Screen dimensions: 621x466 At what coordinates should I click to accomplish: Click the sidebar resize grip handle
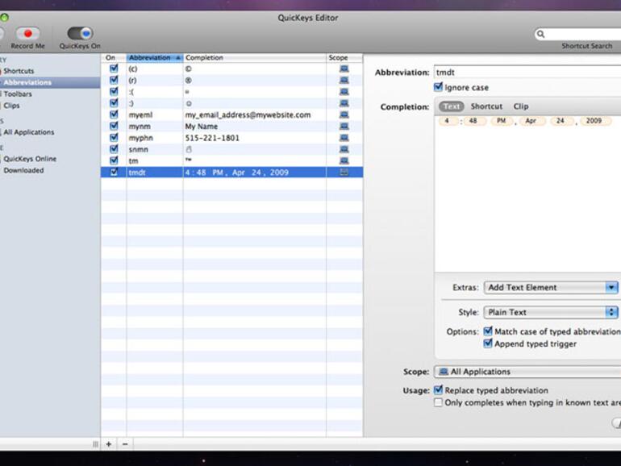click(95, 444)
